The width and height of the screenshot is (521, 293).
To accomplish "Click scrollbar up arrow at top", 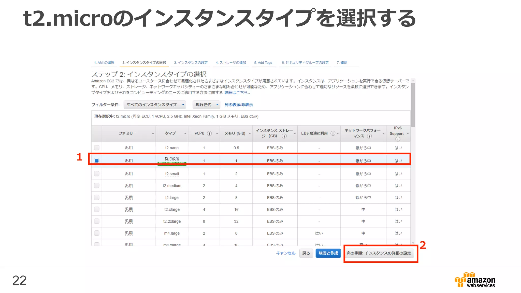I will click(413, 81).
